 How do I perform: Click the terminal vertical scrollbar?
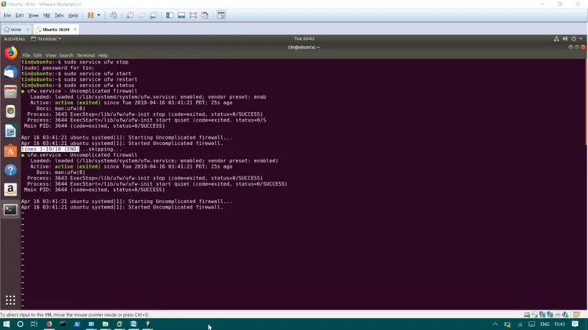586,101
